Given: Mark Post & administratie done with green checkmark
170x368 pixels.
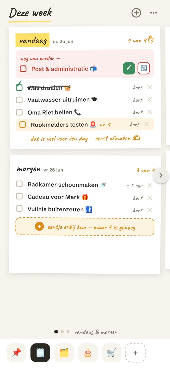Looking at the screenshot, I should (x=129, y=68).
